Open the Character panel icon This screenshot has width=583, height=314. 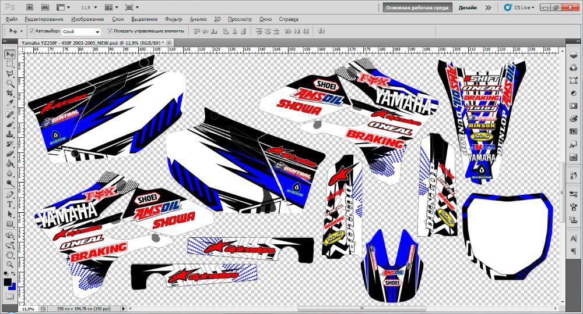[573, 238]
